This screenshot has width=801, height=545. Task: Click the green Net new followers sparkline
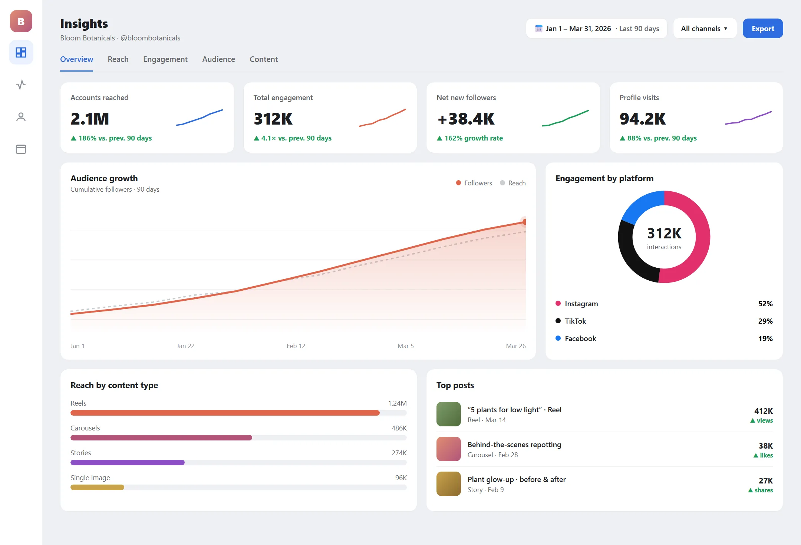point(566,118)
